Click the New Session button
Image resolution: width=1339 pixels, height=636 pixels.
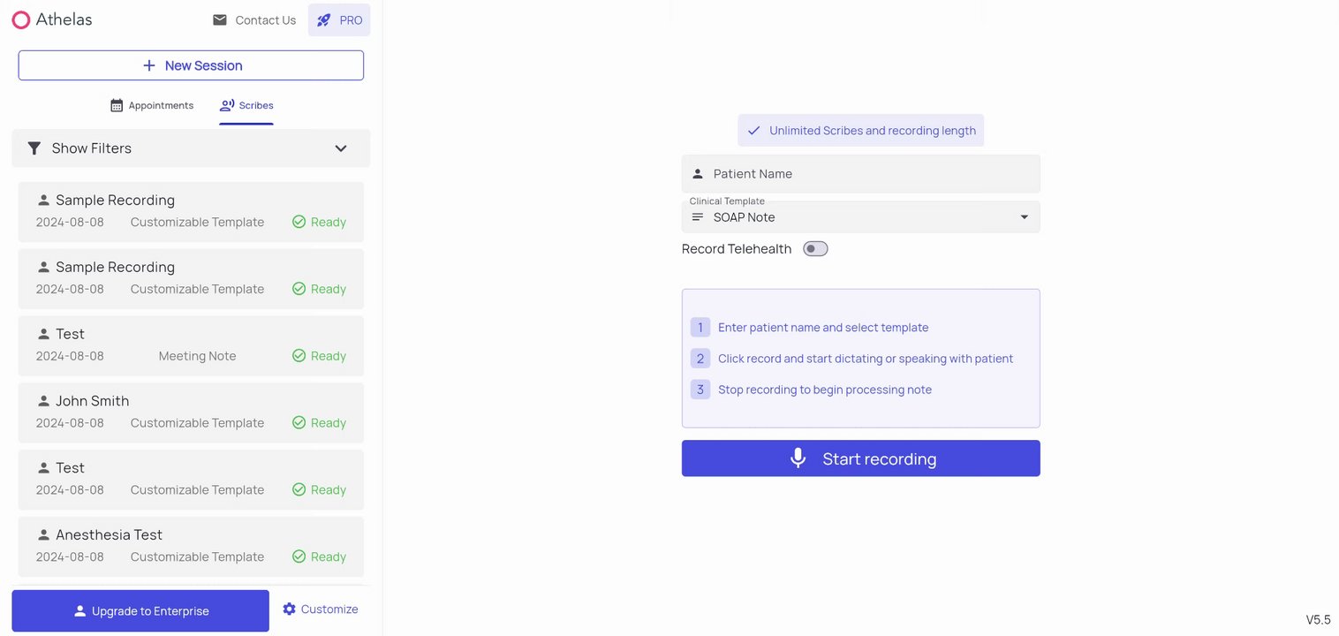tap(191, 65)
